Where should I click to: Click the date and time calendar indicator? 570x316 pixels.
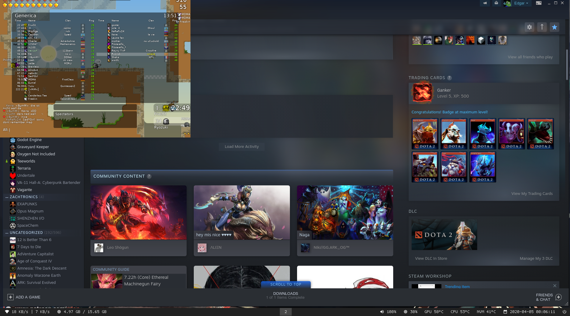(529, 312)
